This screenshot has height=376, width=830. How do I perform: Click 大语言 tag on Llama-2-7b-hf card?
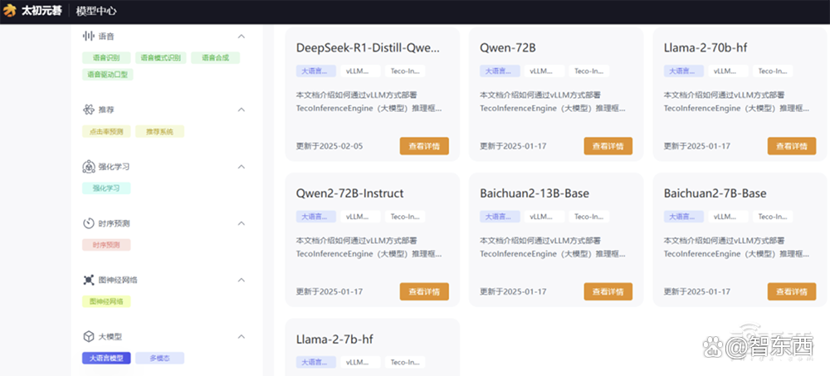tap(316, 362)
